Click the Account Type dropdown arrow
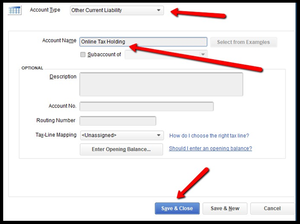Viewport: 300px width, 224px height. [159, 10]
